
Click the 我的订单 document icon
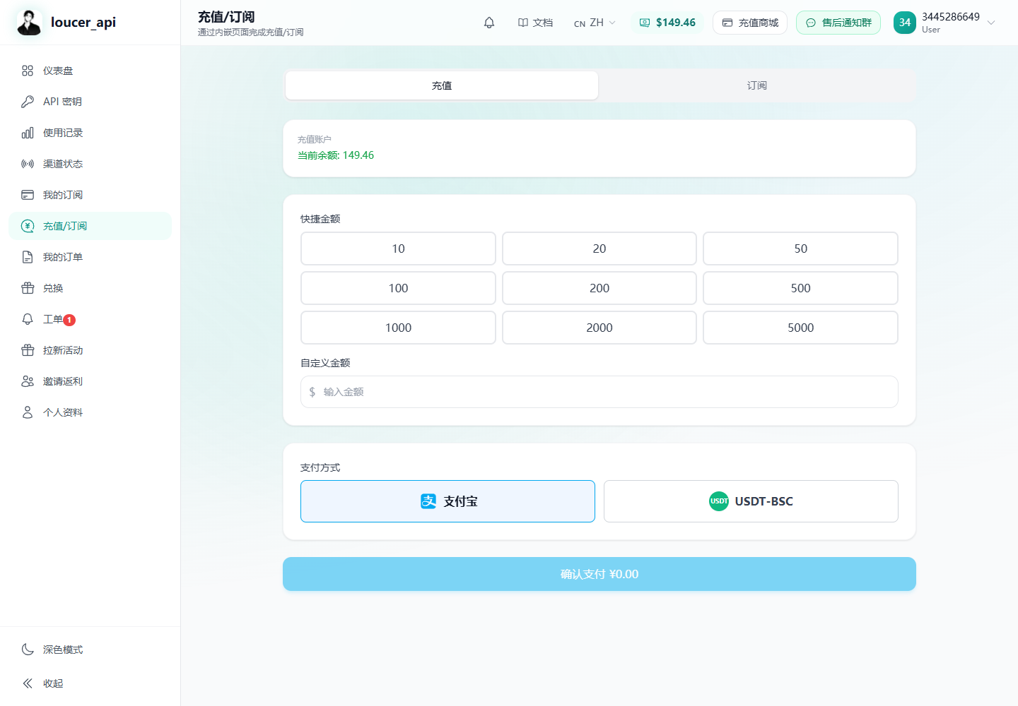pyautogui.click(x=28, y=257)
